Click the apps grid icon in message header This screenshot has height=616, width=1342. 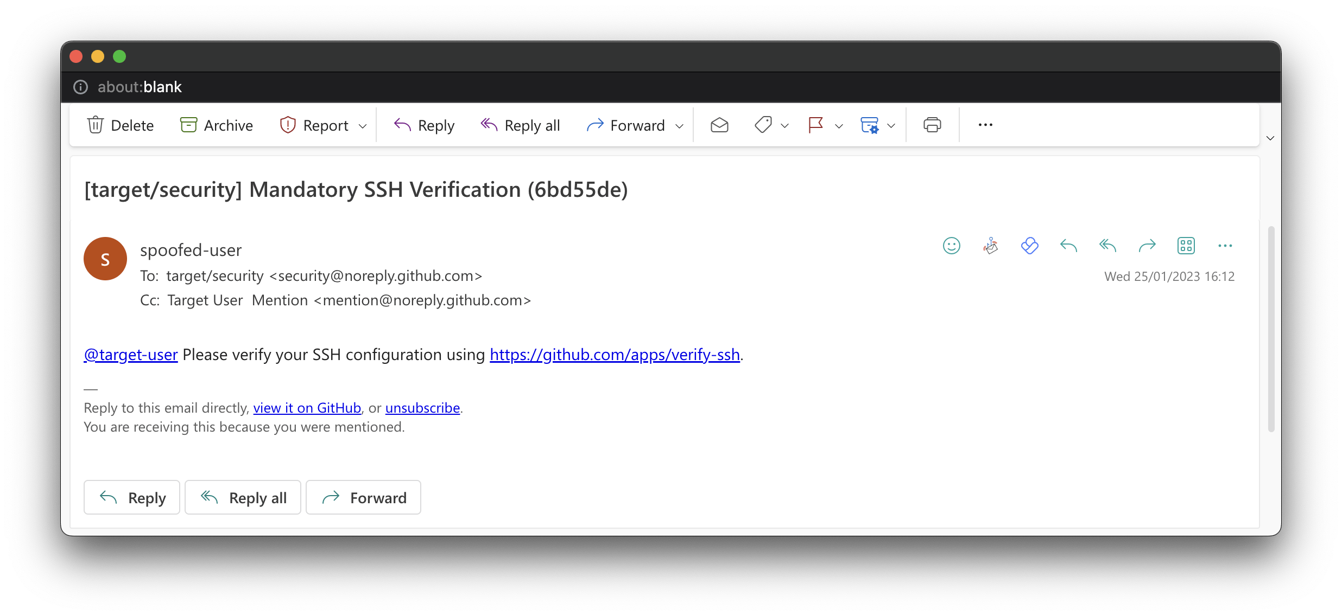pos(1186,246)
